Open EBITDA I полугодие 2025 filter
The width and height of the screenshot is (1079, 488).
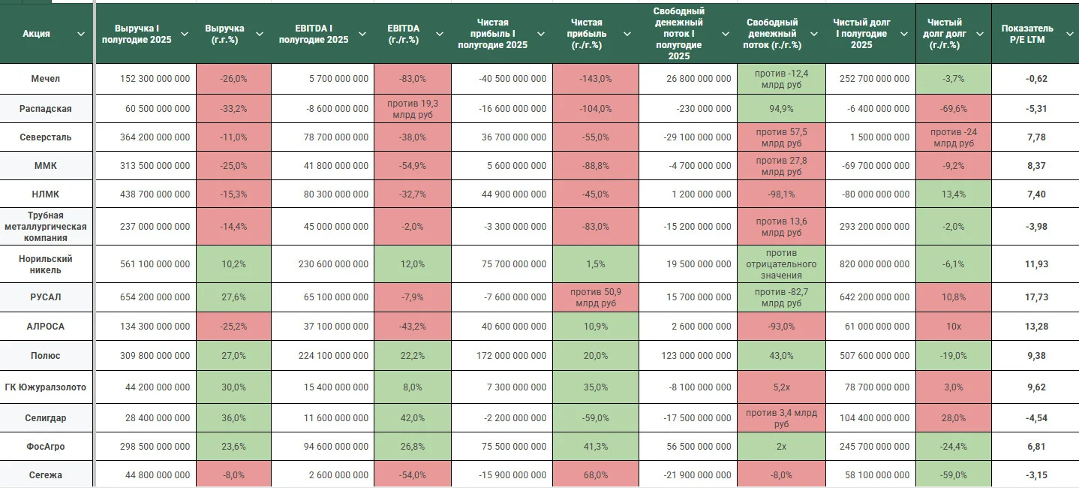363,34
